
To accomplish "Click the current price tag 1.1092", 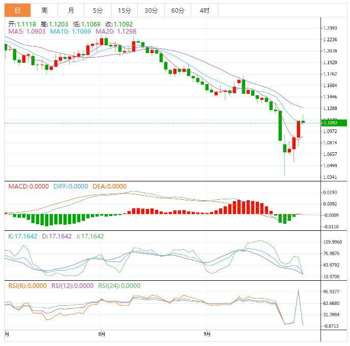I will [x=334, y=123].
